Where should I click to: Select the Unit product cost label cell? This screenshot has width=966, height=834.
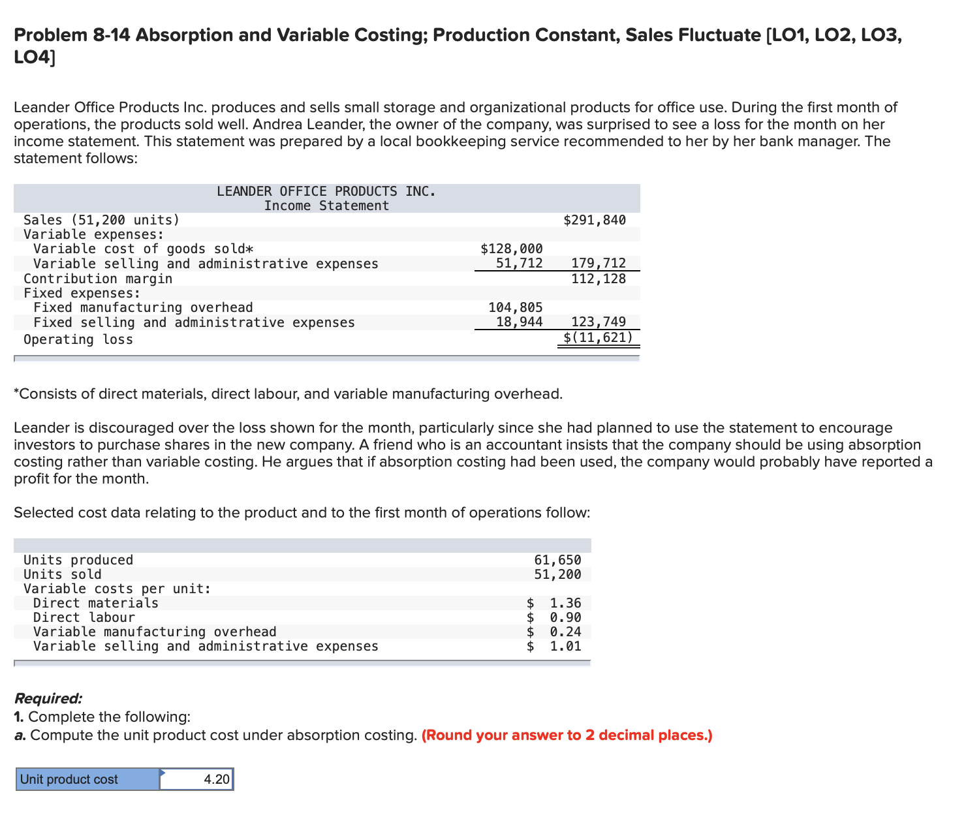(85, 778)
